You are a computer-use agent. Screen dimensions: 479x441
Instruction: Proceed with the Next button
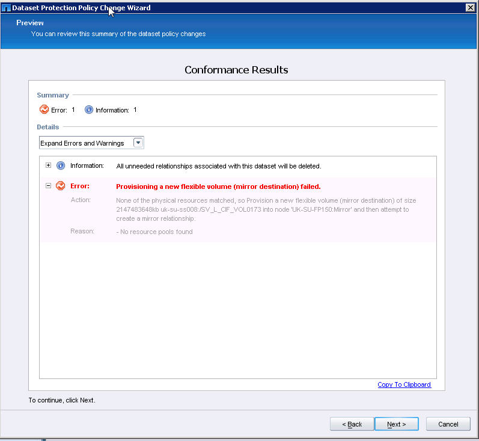coord(396,424)
